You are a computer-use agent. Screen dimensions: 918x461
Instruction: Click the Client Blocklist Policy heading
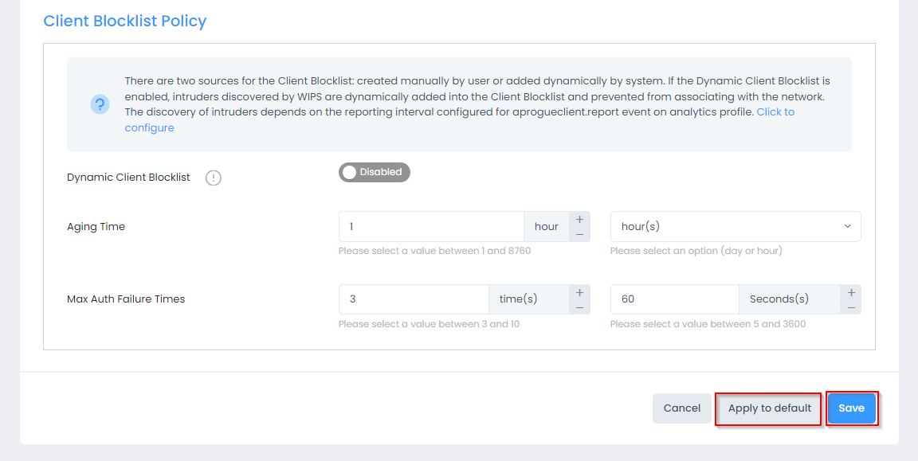click(125, 21)
